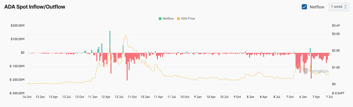The height and width of the screenshot is (107, 353).
Task: Click the $-0.5497 right axis label
Action: [x=338, y=93]
